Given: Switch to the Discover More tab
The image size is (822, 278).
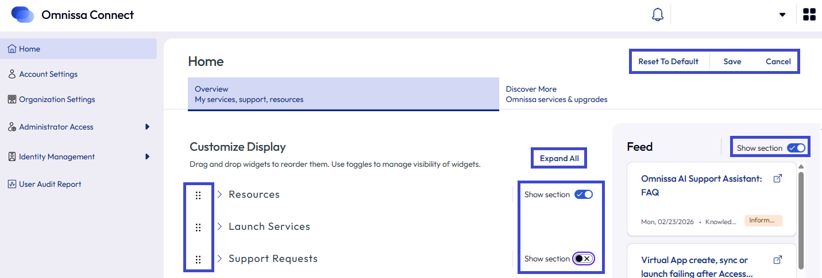Looking at the screenshot, I should pyautogui.click(x=556, y=94).
